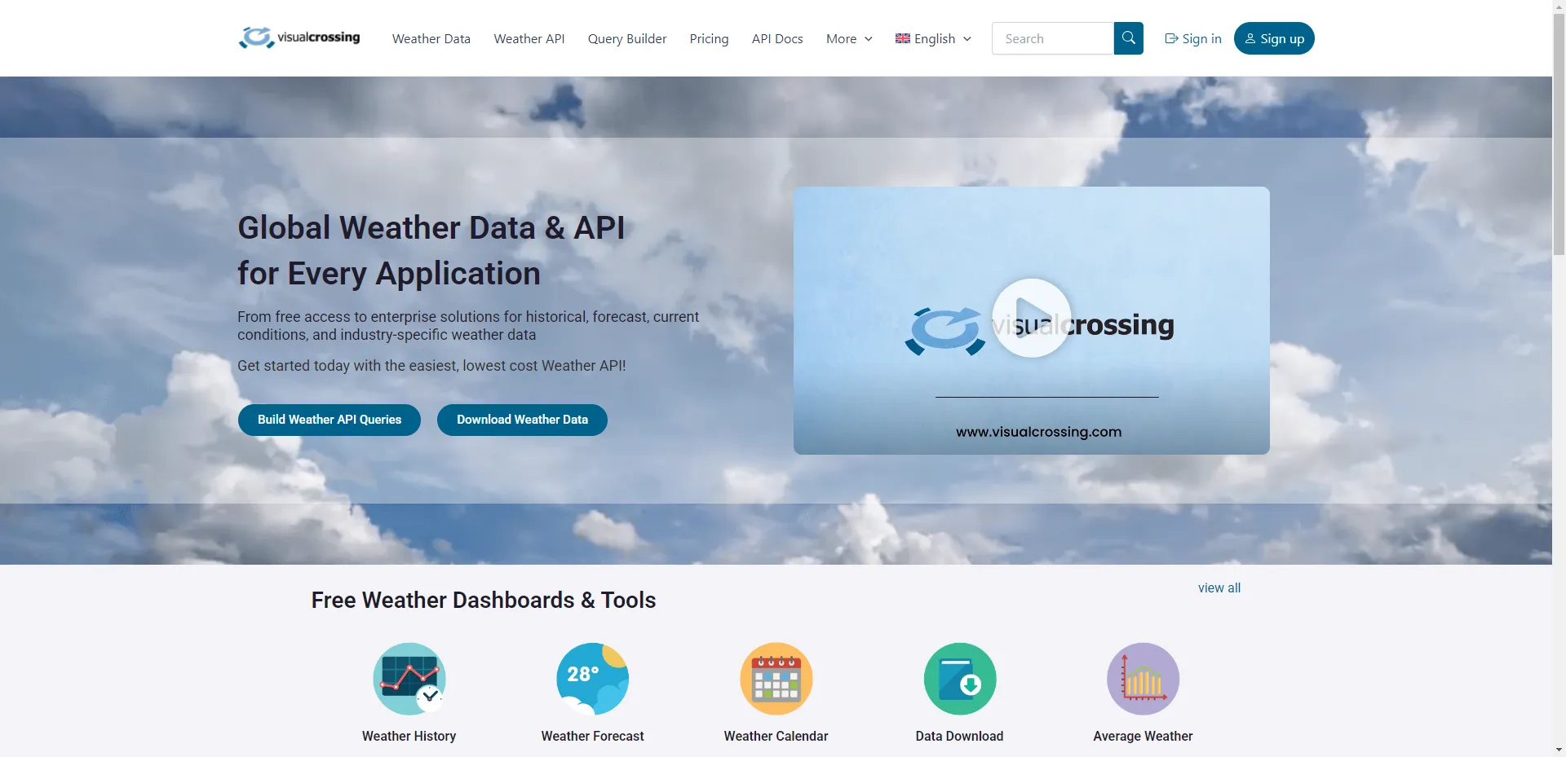
Task: Open the English language selector
Action: (933, 38)
